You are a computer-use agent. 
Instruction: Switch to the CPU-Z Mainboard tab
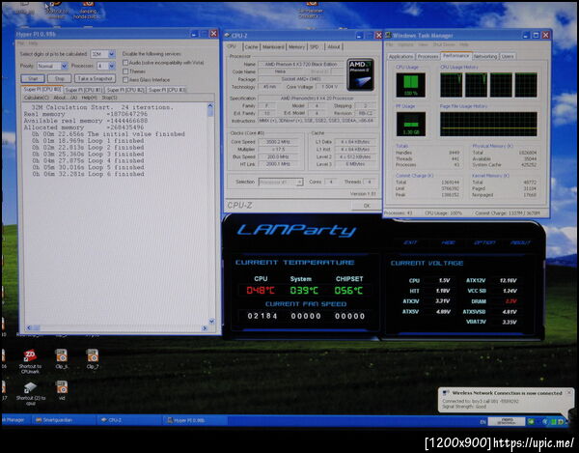(x=274, y=47)
